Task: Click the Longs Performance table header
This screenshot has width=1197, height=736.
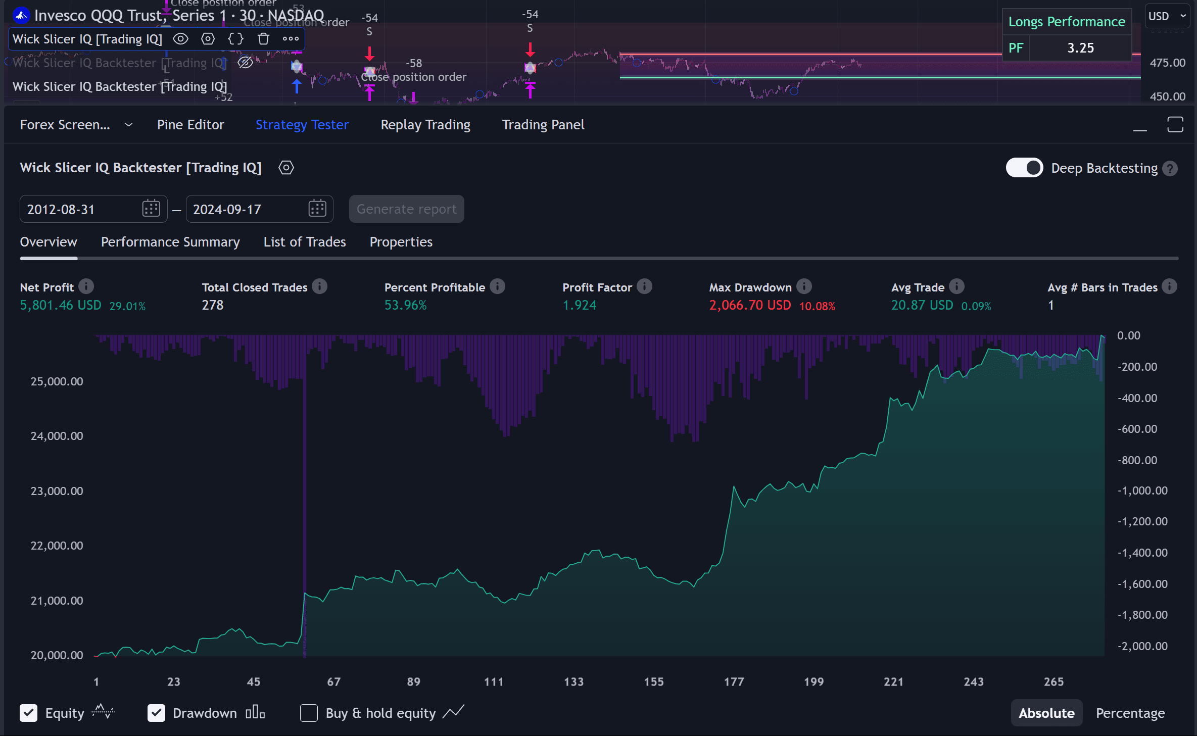Action: click(1067, 22)
